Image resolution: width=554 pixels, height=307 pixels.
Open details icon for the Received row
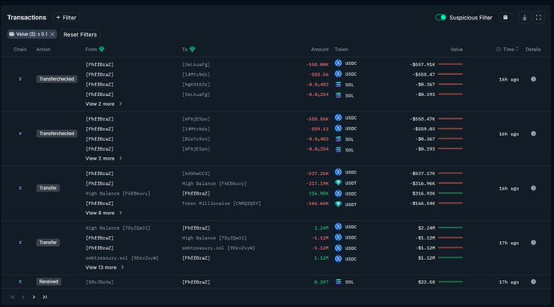pyautogui.click(x=533, y=282)
